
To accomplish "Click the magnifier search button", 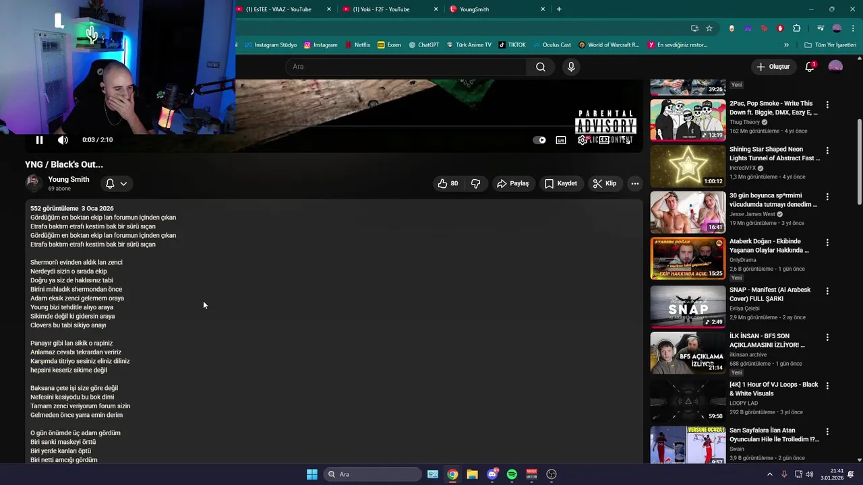I will (541, 67).
